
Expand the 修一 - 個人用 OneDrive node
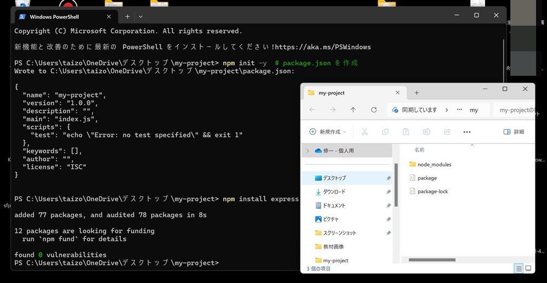tap(307, 150)
